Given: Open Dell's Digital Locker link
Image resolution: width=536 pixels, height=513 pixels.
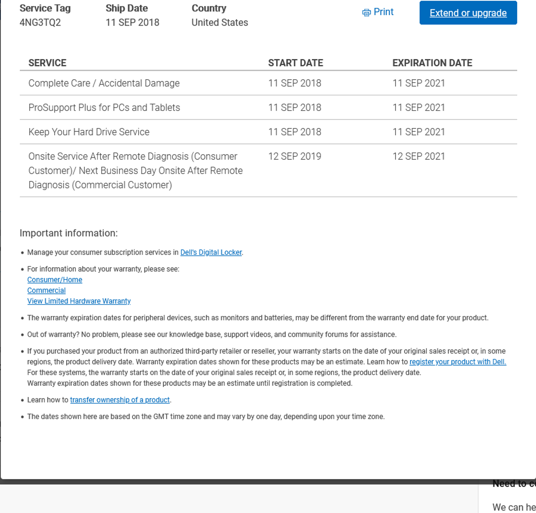Looking at the screenshot, I should (x=211, y=253).
